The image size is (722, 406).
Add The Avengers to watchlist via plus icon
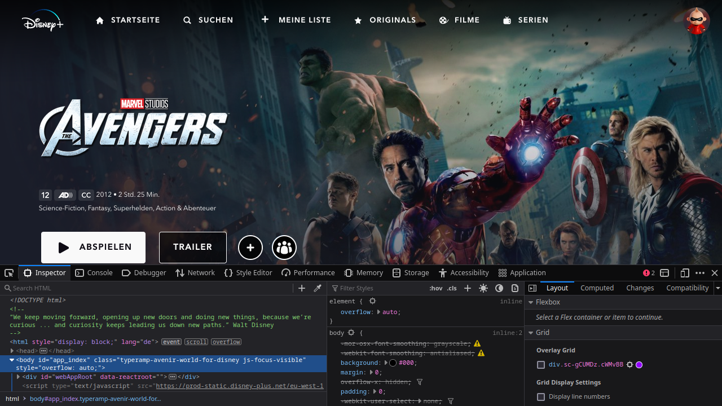coord(250,248)
